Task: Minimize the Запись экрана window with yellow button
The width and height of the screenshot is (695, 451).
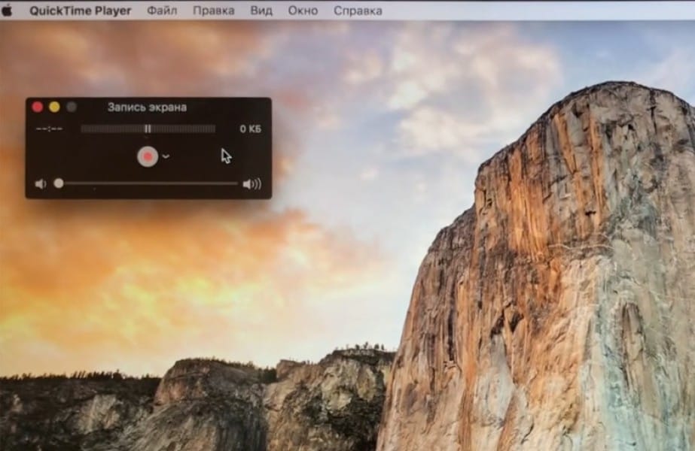Action: (x=54, y=107)
